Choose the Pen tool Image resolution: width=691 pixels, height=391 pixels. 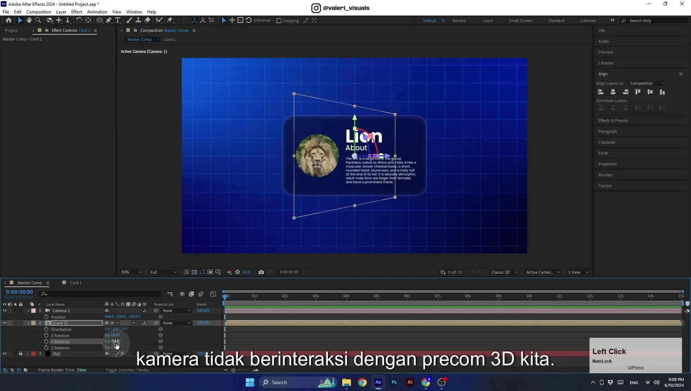(109, 20)
